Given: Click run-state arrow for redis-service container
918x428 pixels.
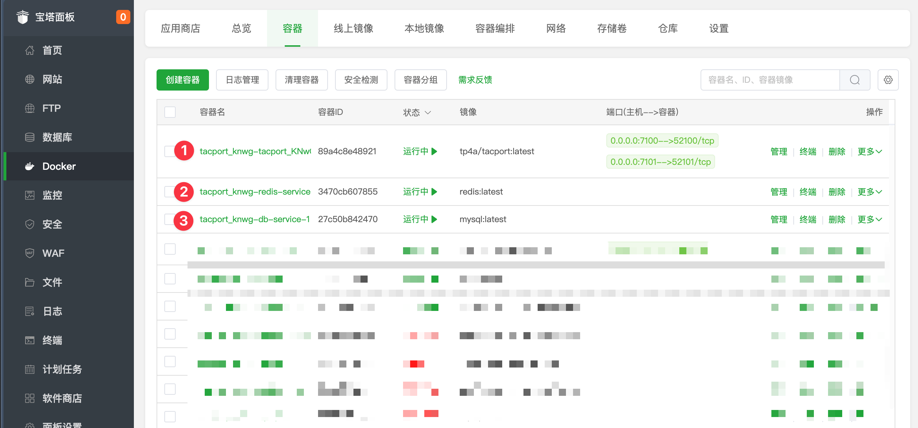Looking at the screenshot, I should point(435,192).
